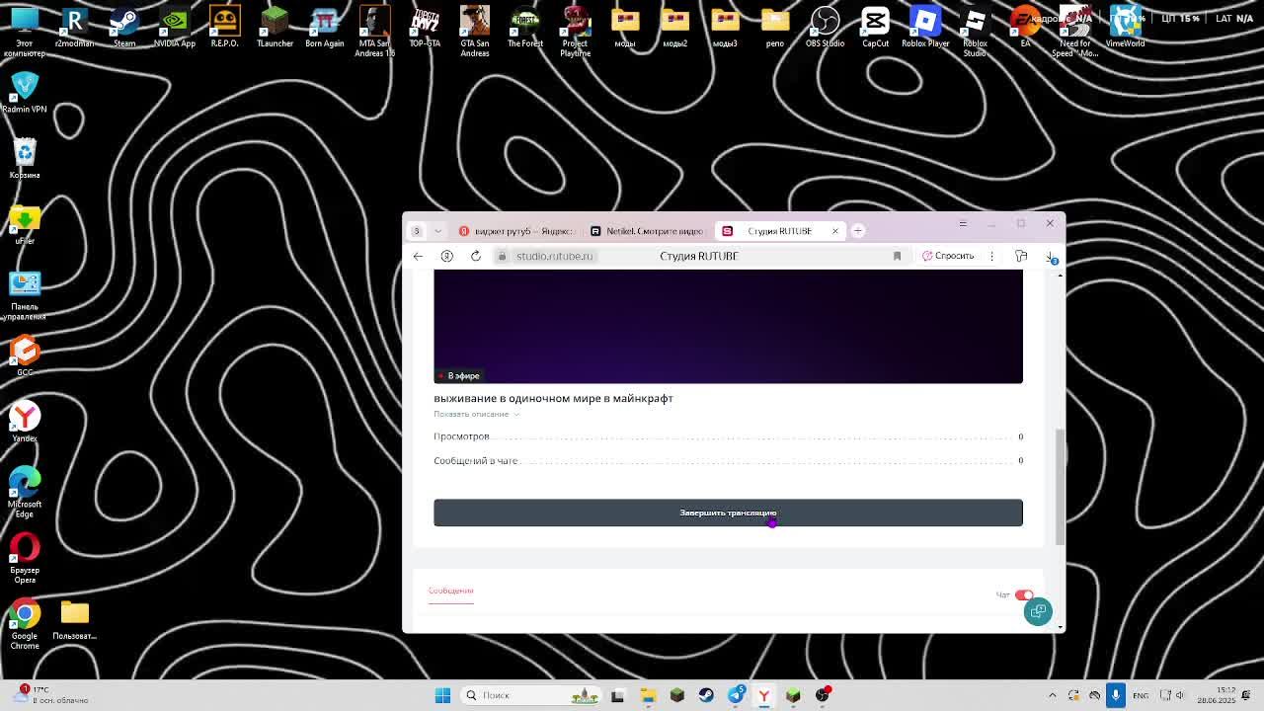Open the RUTUBE support chat bubble

tap(1038, 611)
